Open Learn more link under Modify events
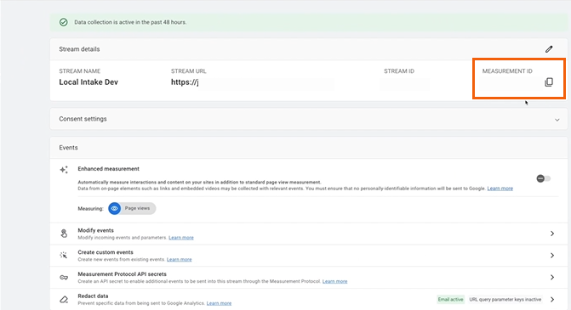This screenshot has width=571, height=310. pos(181,238)
